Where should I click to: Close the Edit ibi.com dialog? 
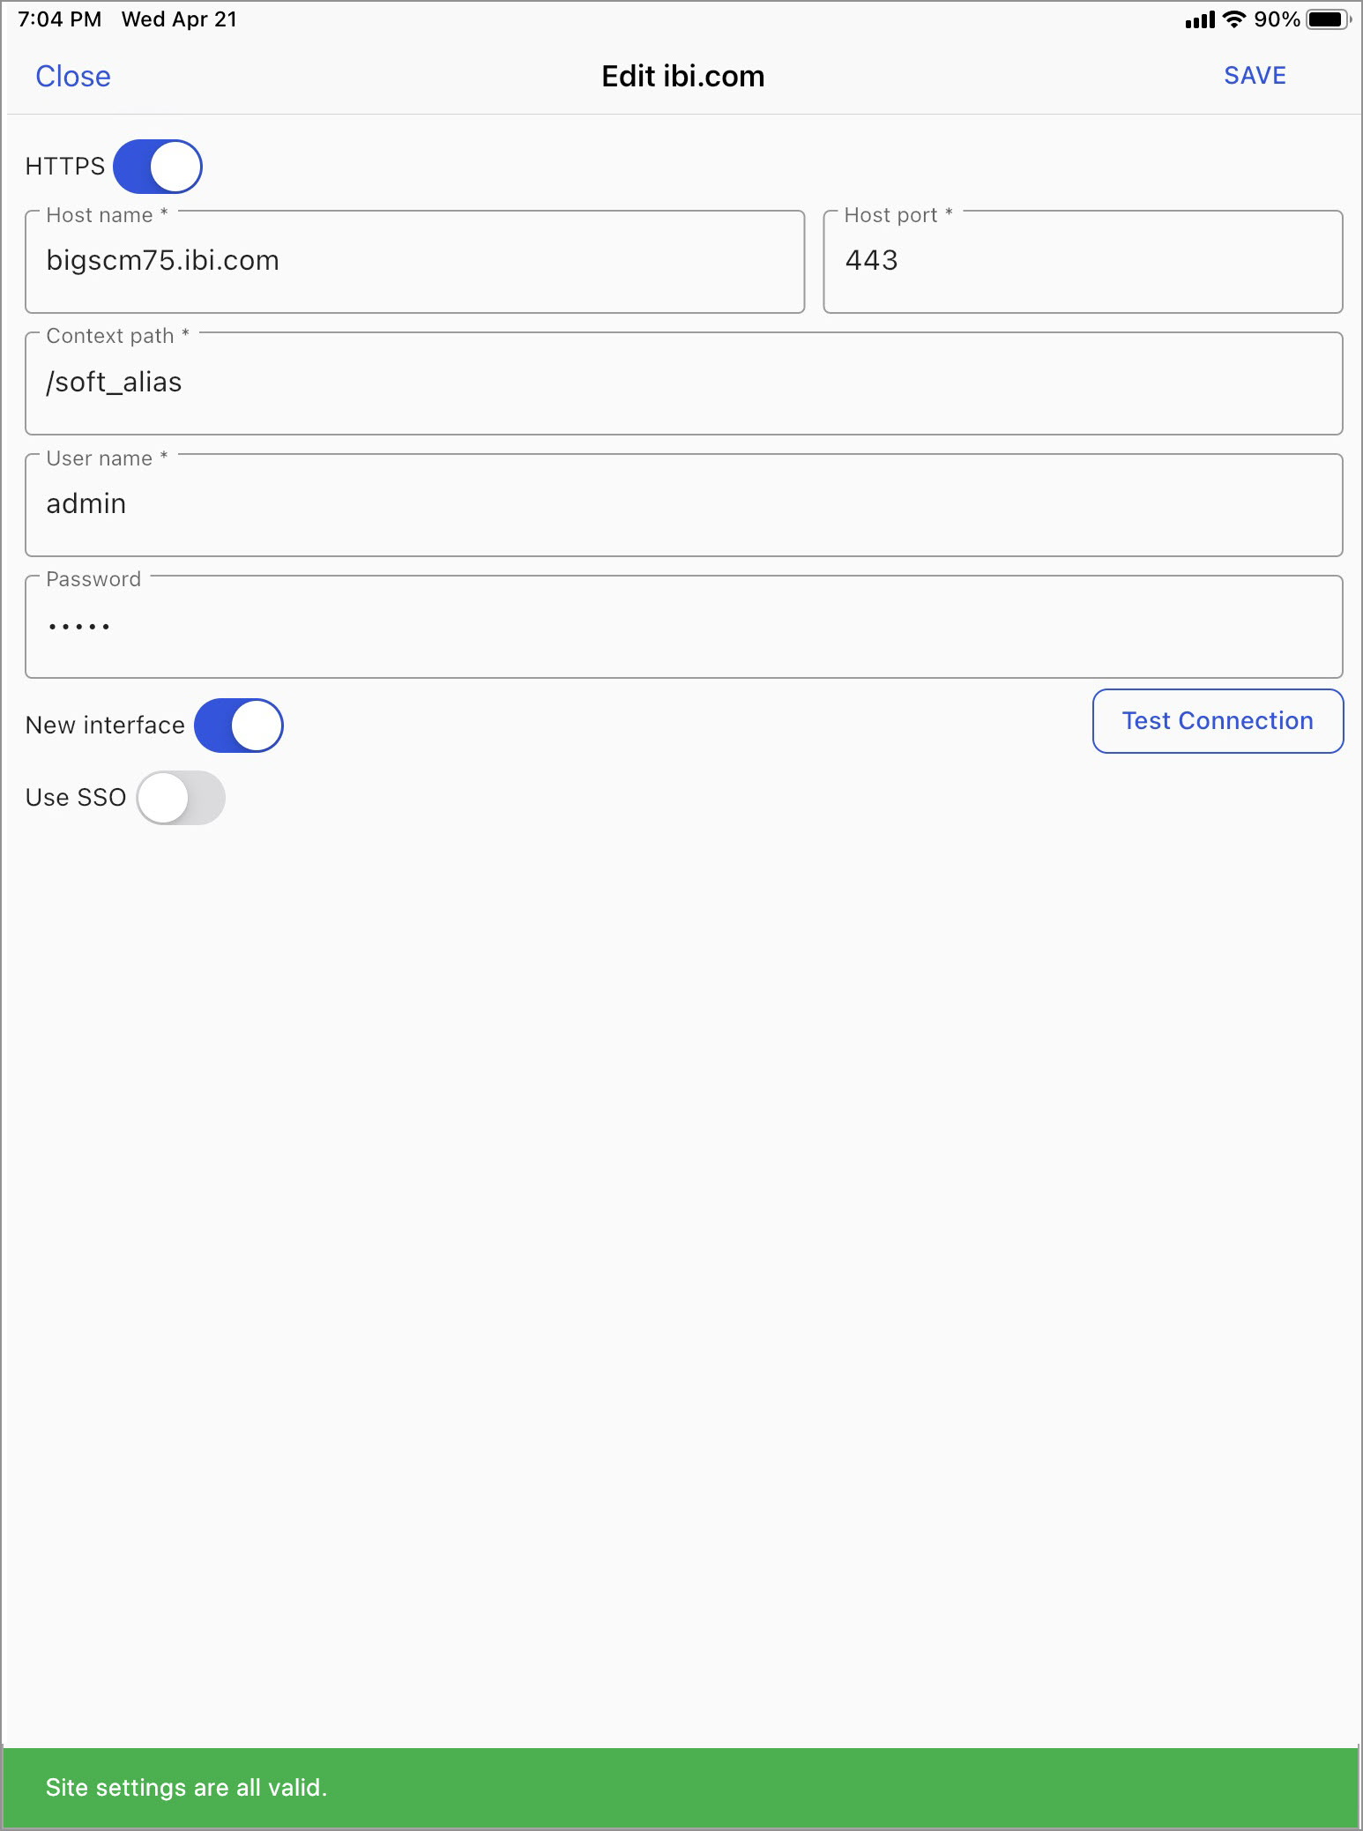point(73,77)
